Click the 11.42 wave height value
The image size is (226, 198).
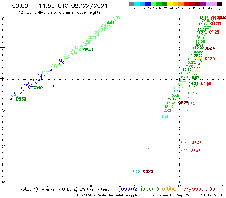(50, 70)
